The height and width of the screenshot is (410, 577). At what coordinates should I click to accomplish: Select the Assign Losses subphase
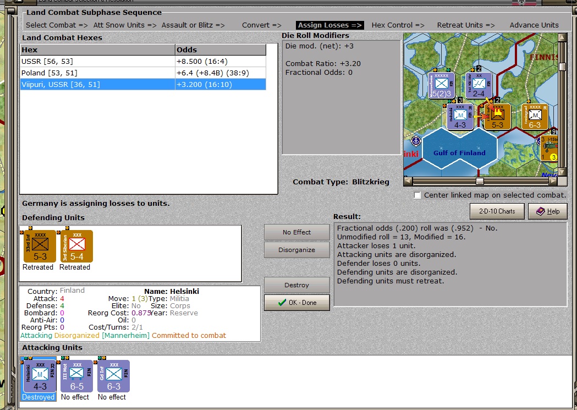coord(330,25)
